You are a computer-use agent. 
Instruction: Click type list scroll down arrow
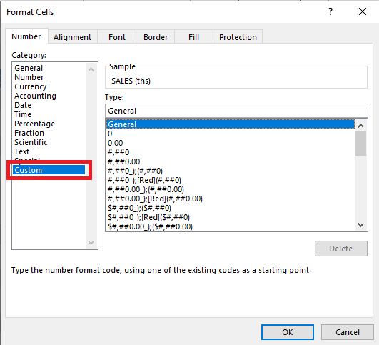[x=361, y=225]
